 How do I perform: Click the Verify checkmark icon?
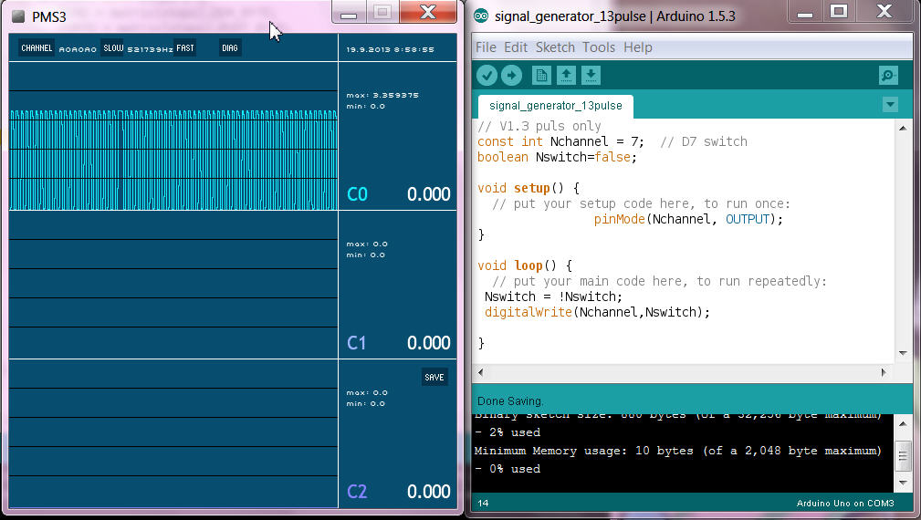487,76
